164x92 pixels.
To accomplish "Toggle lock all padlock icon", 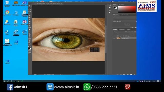I will 129,36.
